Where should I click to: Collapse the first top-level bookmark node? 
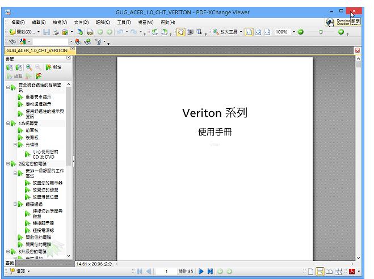(x=8, y=87)
